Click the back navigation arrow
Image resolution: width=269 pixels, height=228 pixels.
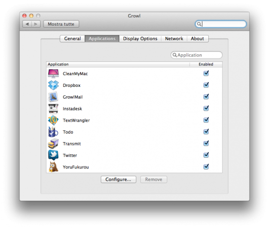point(27,24)
